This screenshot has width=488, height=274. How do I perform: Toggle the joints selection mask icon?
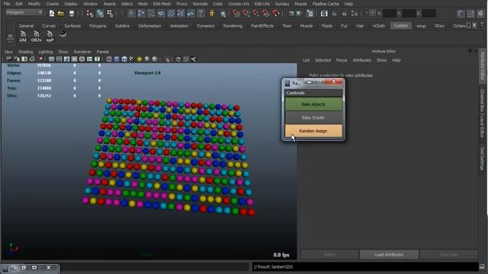(141, 14)
